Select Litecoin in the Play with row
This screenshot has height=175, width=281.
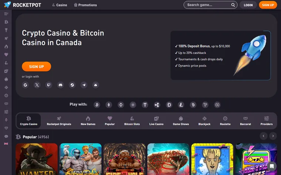181,105
